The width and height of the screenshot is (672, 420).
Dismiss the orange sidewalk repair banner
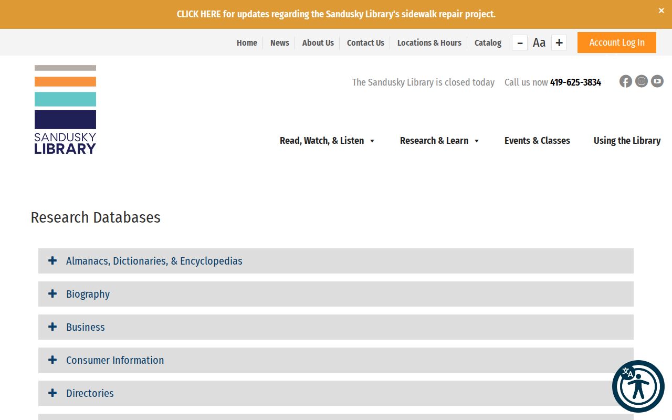tap(661, 10)
